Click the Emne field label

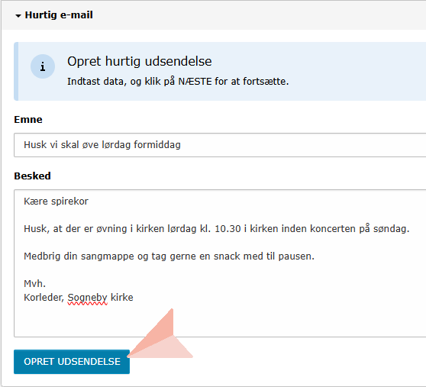point(28,120)
